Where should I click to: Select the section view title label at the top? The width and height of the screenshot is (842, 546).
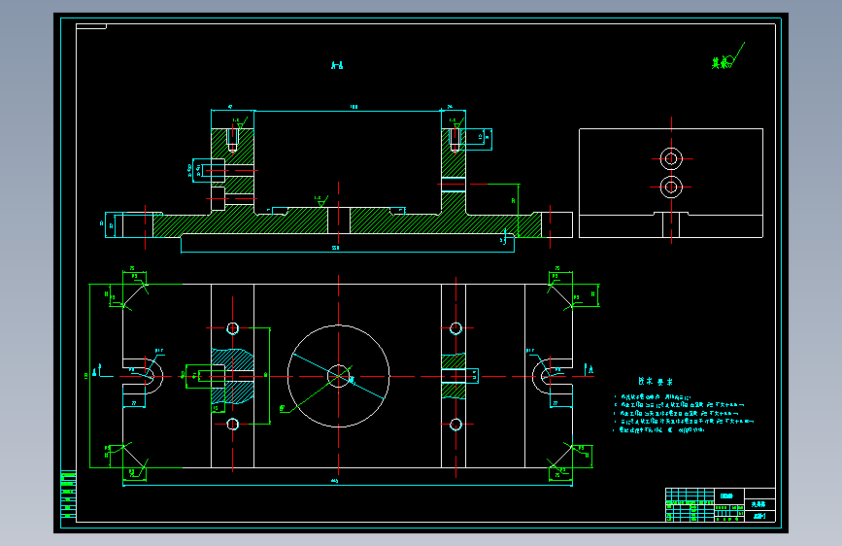point(337,65)
